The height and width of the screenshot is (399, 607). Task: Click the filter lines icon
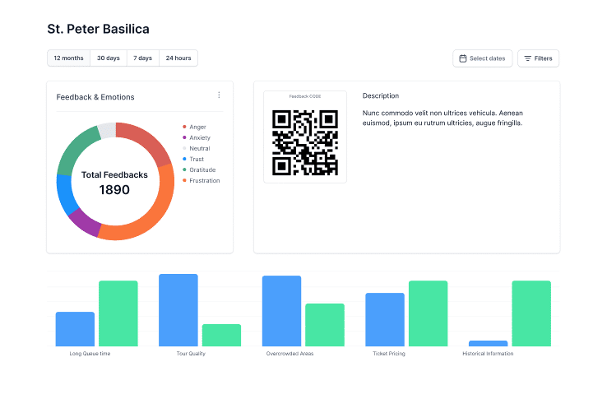pos(528,58)
